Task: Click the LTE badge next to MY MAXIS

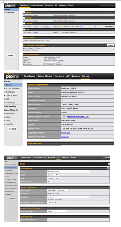Action: pyautogui.click(x=81, y=26)
